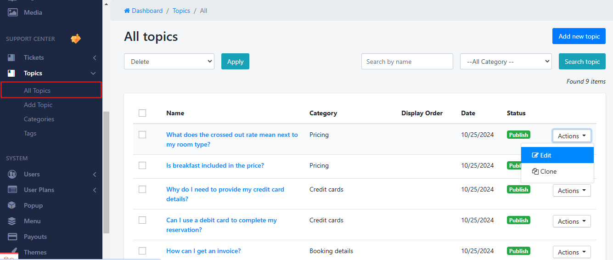Check the box for breakfast included topic
613x260 pixels.
coord(142,165)
